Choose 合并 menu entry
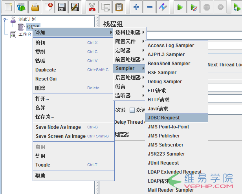Viewport: 242px width, 194px height. point(73,108)
